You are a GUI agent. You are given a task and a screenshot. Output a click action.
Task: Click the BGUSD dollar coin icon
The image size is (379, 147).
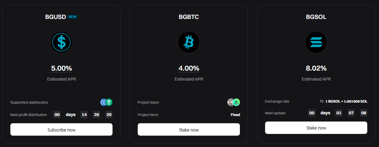(61, 42)
